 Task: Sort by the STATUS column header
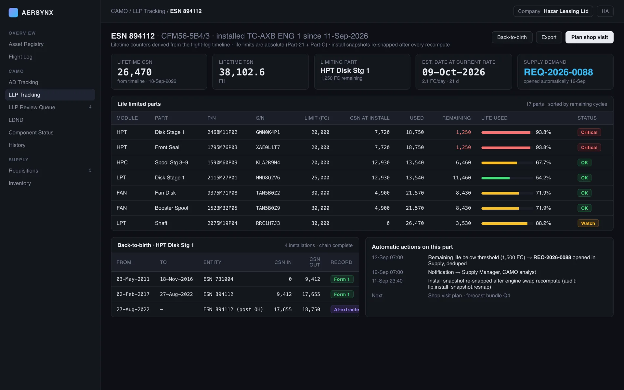(587, 118)
